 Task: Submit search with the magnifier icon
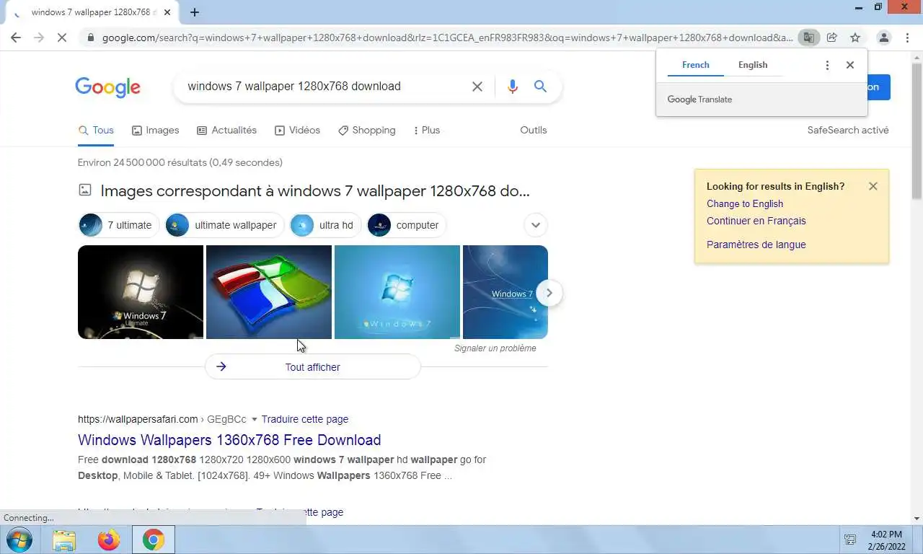tap(540, 87)
